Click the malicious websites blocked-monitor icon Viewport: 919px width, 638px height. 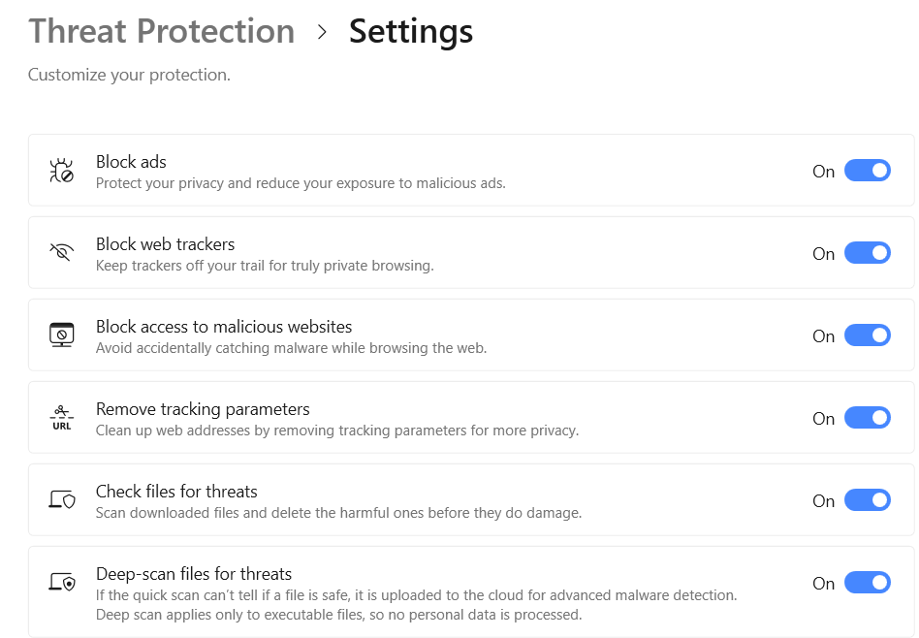61,335
